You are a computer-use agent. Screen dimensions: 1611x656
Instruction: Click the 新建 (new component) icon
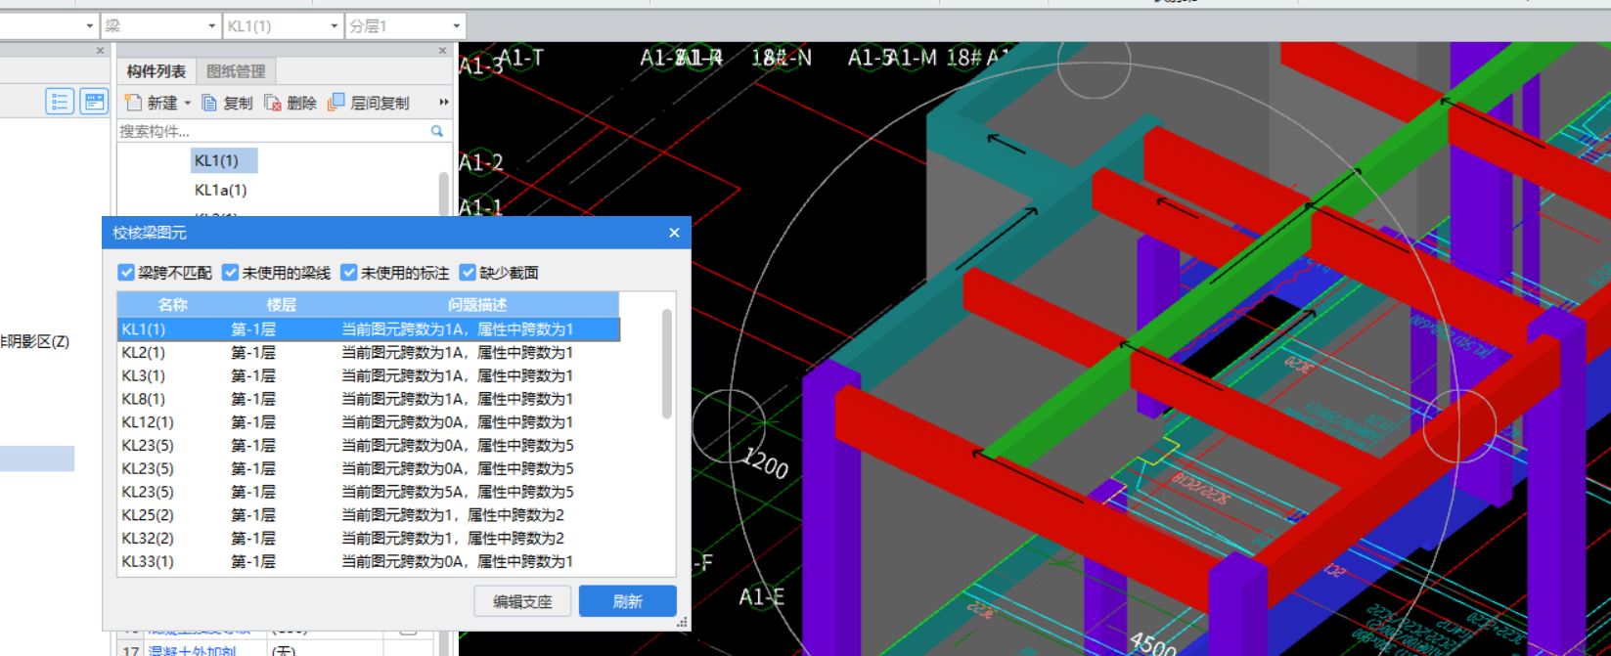134,103
